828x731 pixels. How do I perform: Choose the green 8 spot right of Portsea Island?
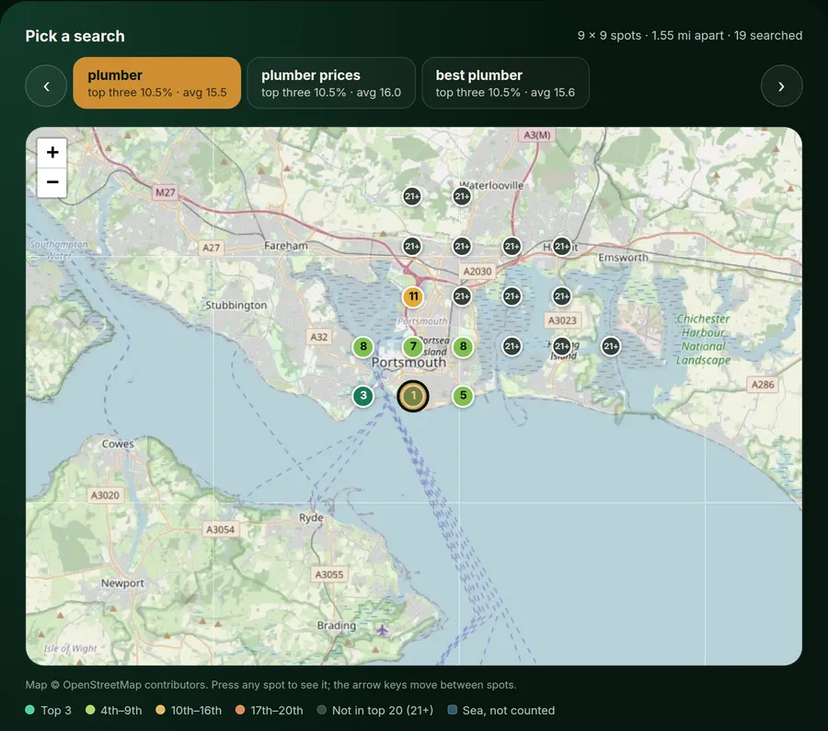463,347
